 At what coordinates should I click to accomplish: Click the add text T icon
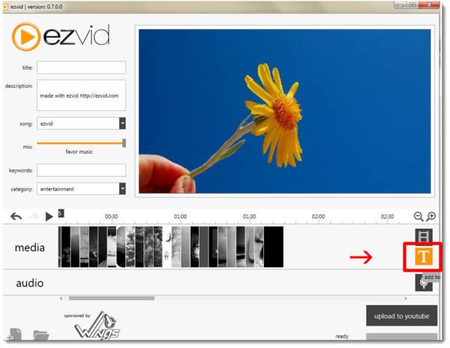point(424,256)
